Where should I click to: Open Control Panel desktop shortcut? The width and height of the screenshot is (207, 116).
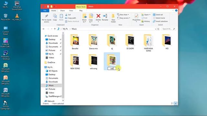tap(5, 31)
